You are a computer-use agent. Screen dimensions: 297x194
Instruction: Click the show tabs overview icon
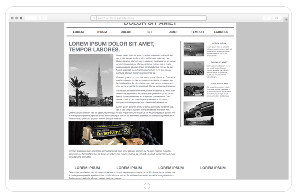click(x=276, y=18)
